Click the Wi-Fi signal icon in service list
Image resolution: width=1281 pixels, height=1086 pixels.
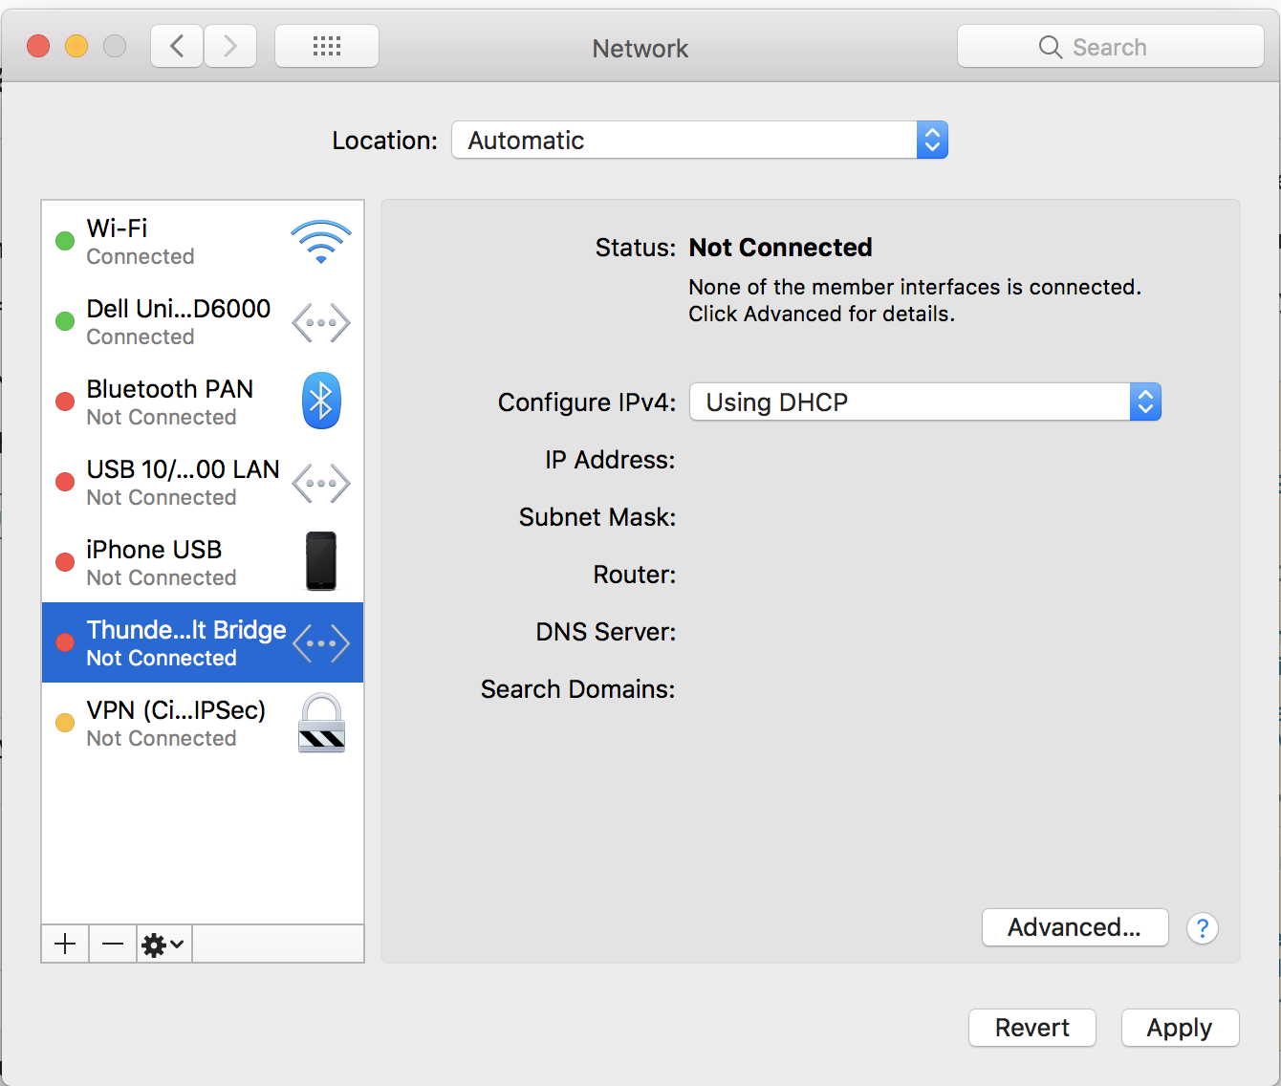click(321, 242)
